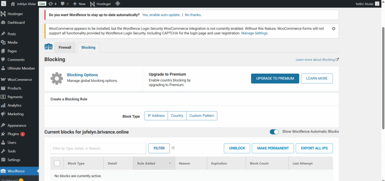The height and width of the screenshot is (181, 385).
Task: Check the select-all checkbox in the blocks table
Action: 57,163
